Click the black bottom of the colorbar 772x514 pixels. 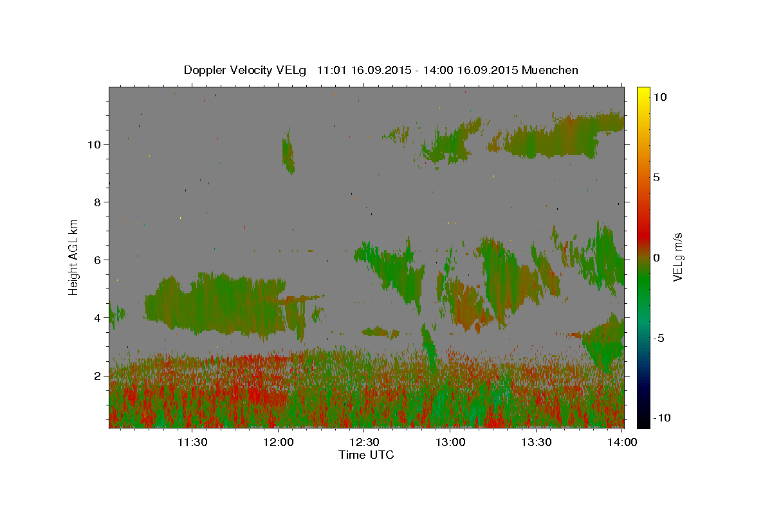643,421
